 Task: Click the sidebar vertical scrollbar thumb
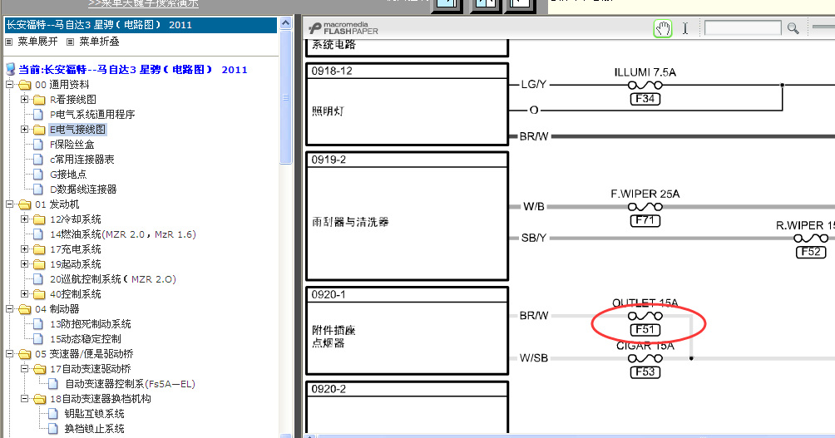click(x=285, y=97)
